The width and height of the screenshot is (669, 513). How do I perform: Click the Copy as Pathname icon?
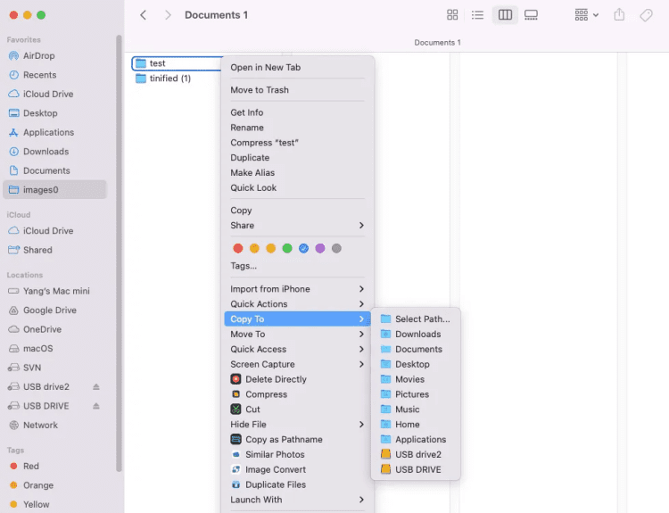click(x=236, y=440)
